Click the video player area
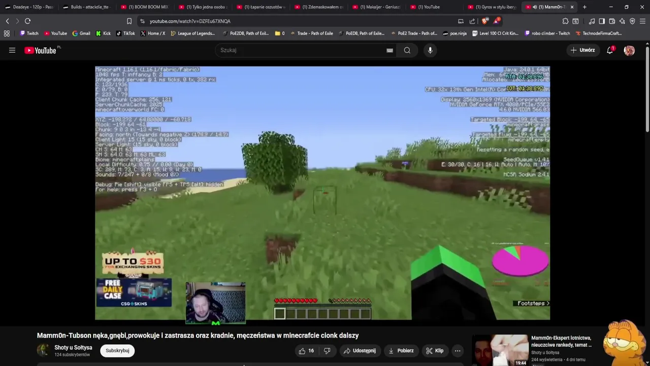 coord(322,193)
